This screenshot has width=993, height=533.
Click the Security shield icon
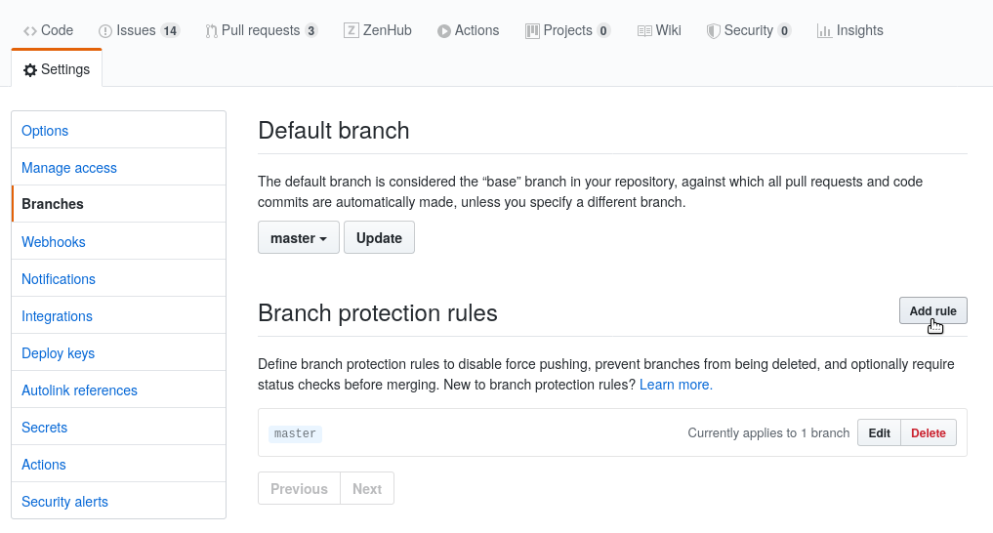(713, 31)
